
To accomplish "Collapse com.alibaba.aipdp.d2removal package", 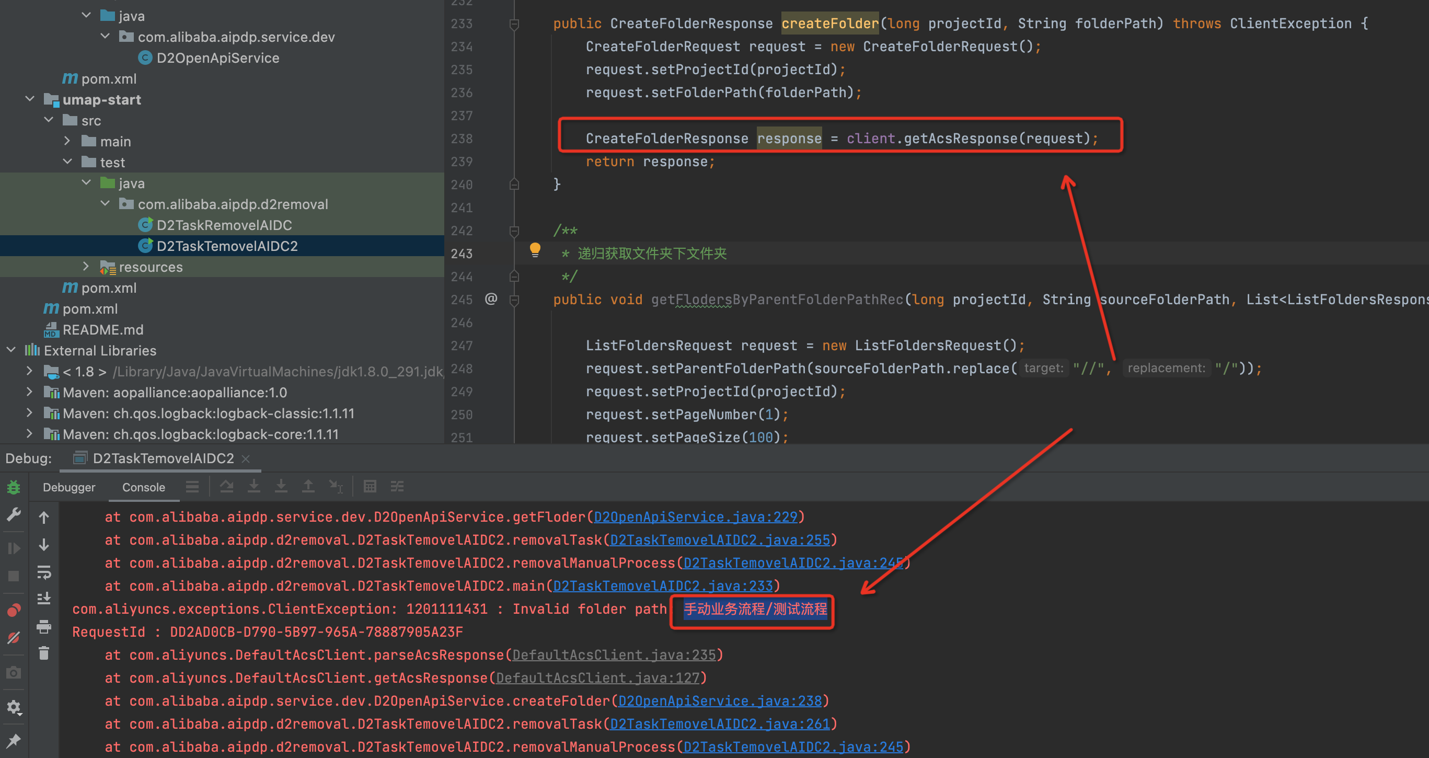I will click(x=106, y=204).
